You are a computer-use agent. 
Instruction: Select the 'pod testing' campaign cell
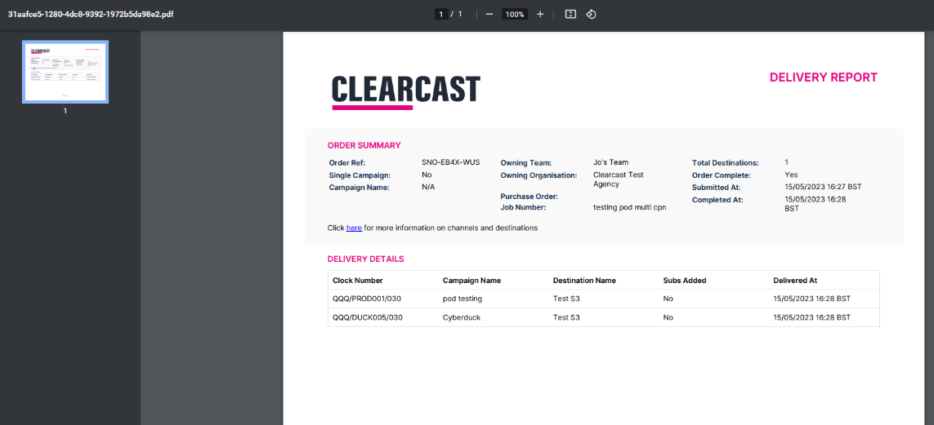click(x=463, y=299)
